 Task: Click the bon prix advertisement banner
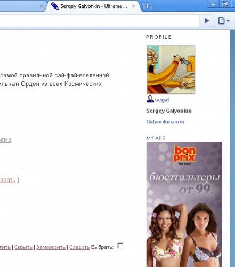coord(184,204)
